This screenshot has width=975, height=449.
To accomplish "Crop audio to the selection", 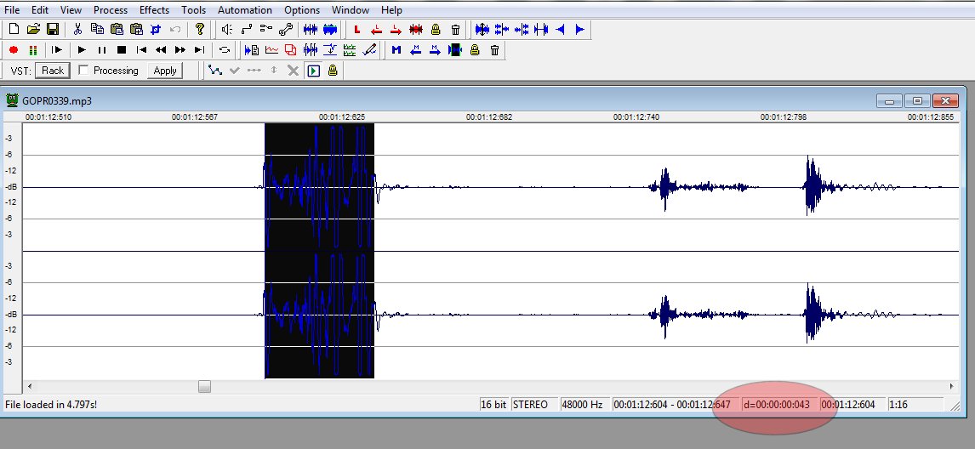I will (x=156, y=29).
